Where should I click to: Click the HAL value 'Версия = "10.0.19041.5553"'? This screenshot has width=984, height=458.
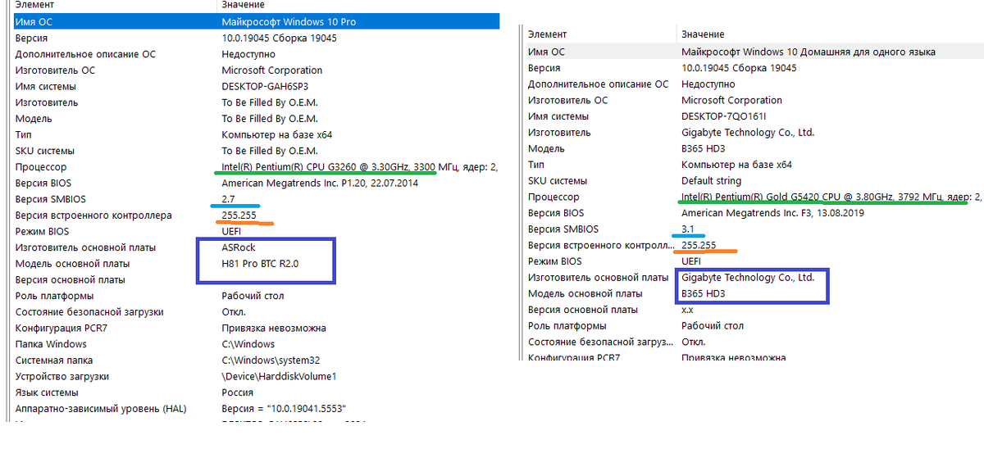285,409
